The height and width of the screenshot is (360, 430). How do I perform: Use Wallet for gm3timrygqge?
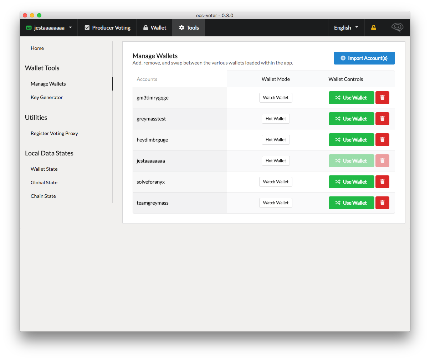tap(351, 98)
